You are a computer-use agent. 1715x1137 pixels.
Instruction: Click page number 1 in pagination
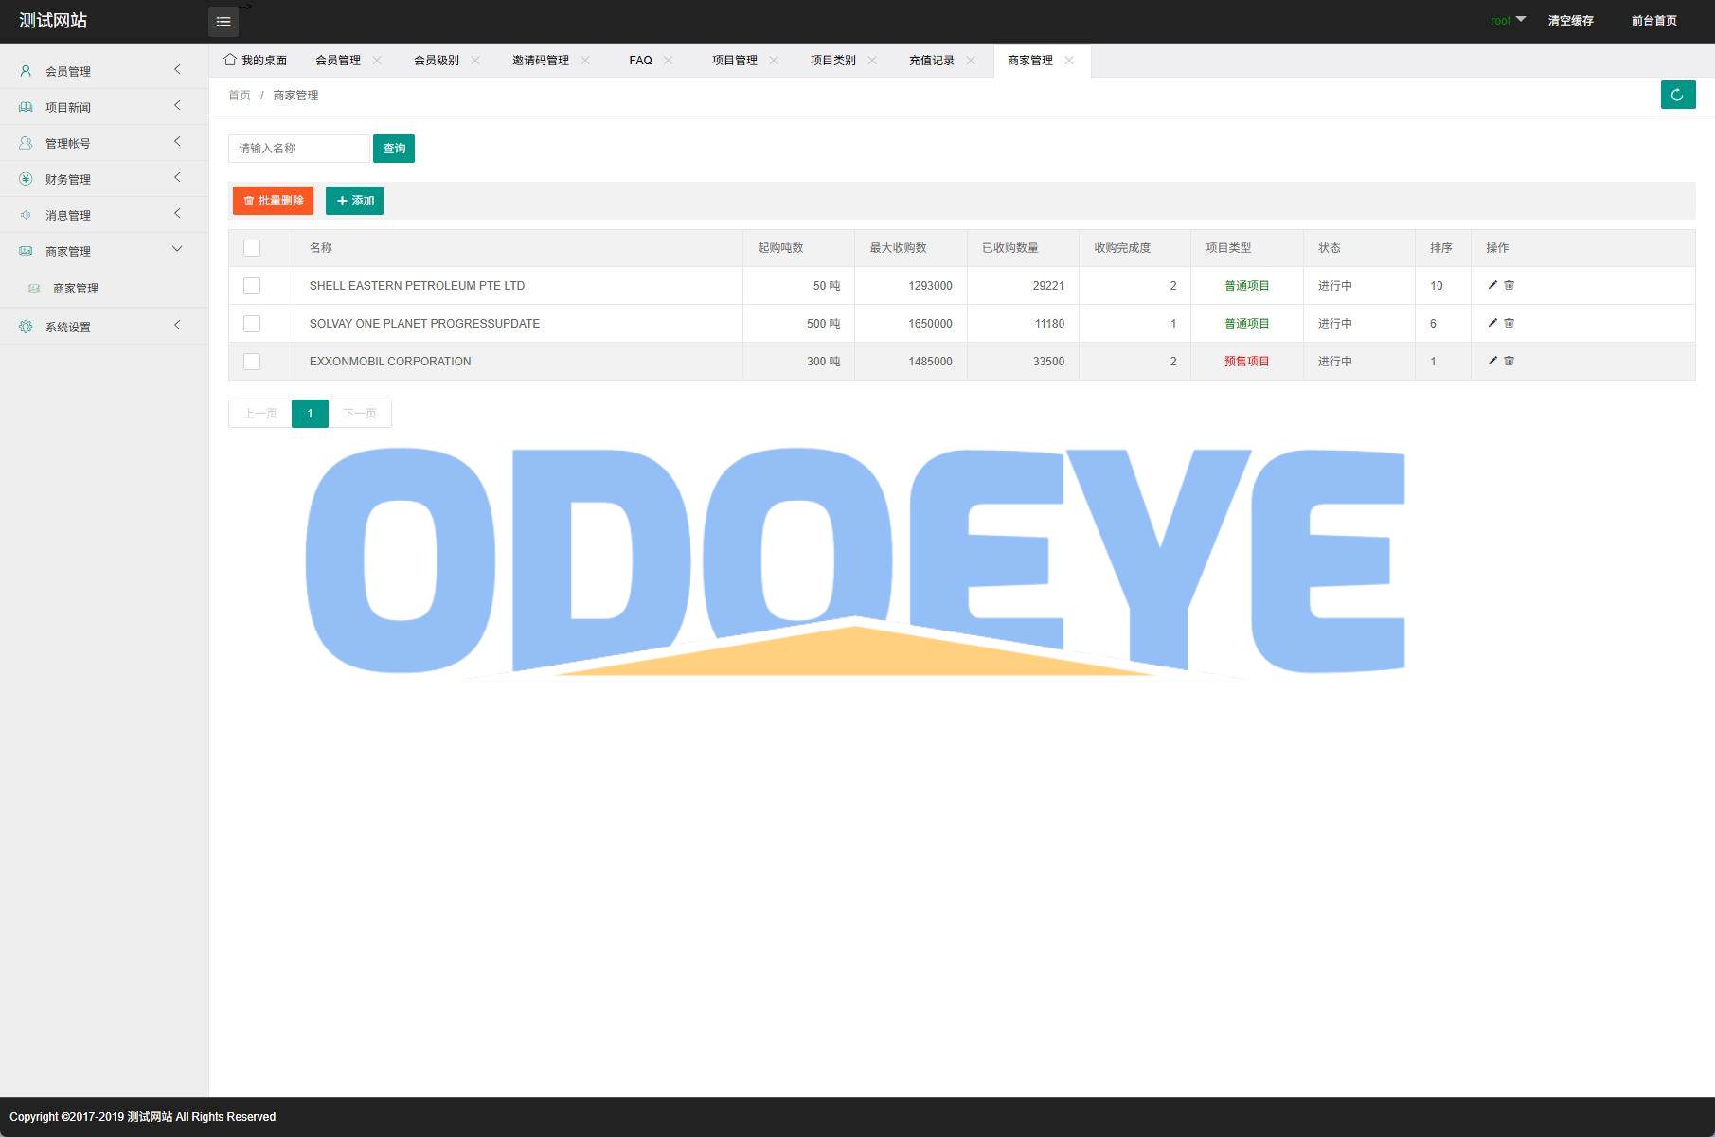click(310, 414)
